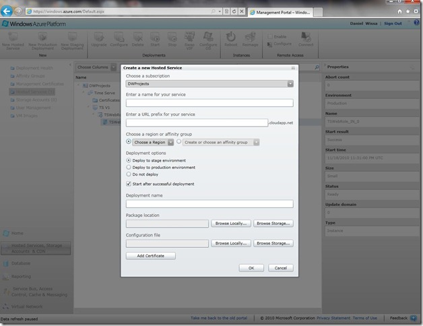
Task: Click the Connect remote access icon
Action: (305, 39)
